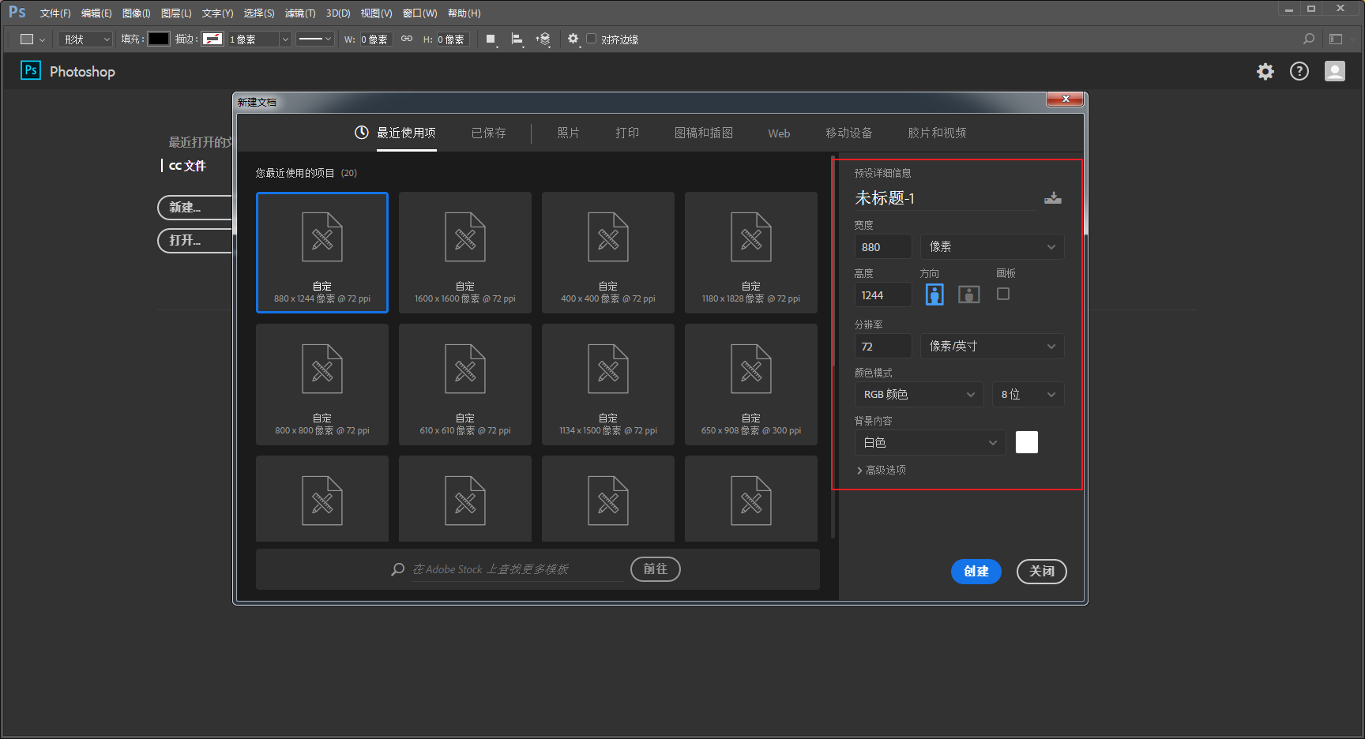Switch to the Web tab

779,133
